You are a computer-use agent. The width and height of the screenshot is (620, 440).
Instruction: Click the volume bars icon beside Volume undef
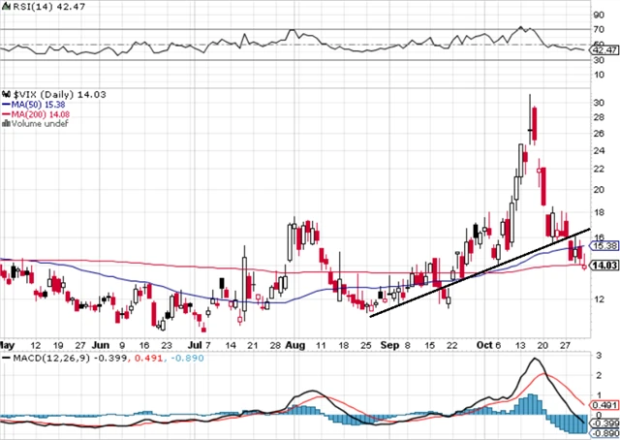point(5,123)
